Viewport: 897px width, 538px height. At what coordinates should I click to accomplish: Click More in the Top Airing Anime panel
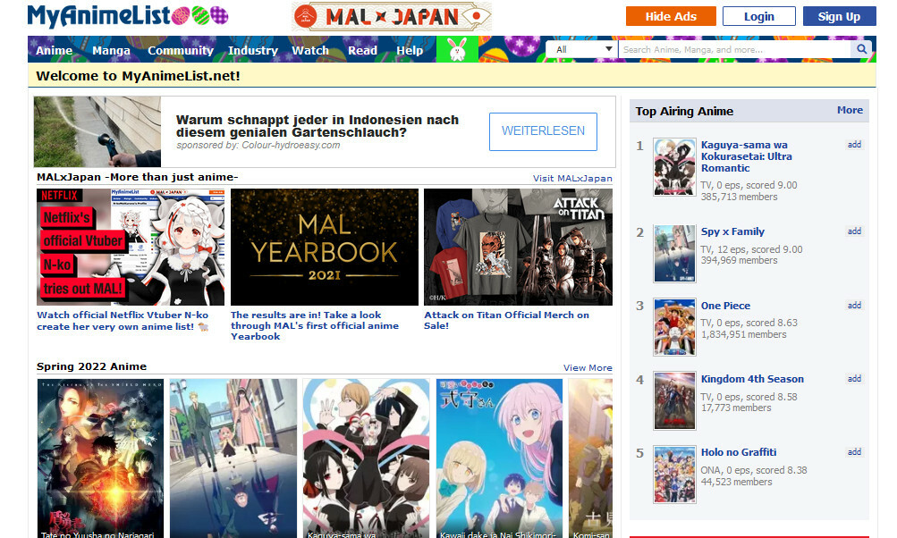(850, 111)
